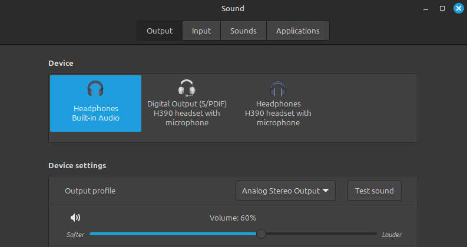Click the blue filled part of volume slider

[x=173, y=234]
